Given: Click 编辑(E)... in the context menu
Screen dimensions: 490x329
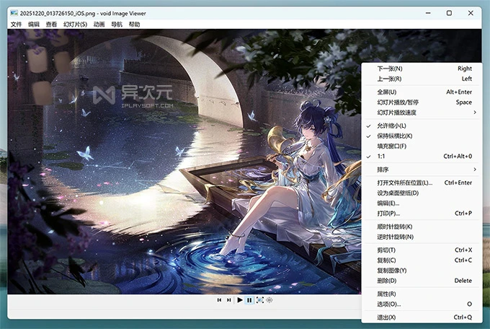Looking at the screenshot, I should tap(422, 203).
